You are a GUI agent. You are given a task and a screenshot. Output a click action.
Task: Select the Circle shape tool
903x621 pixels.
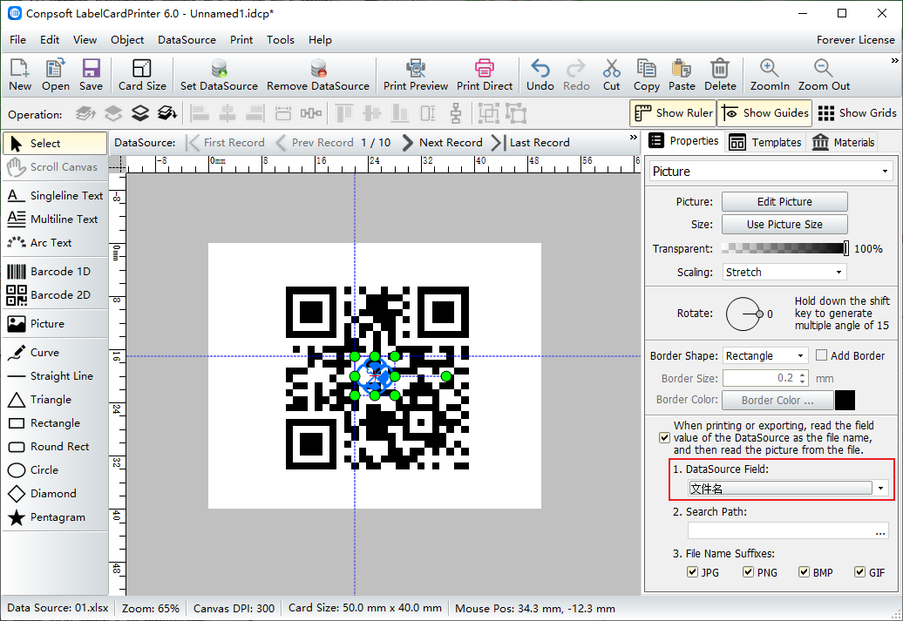point(55,469)
